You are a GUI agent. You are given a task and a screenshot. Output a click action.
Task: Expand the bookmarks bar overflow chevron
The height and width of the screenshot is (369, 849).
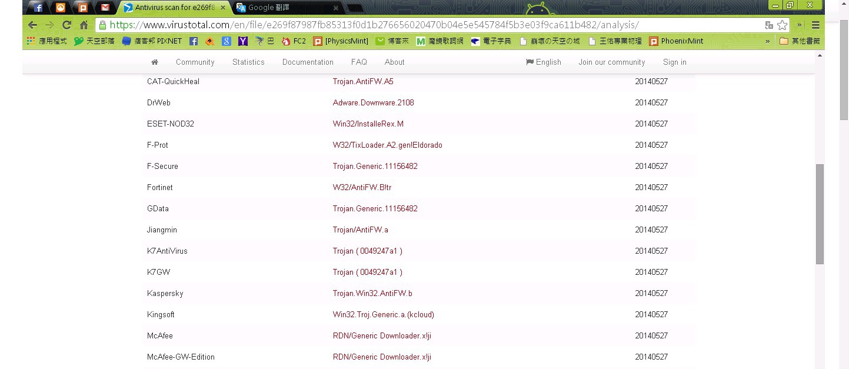[x=767, y=41]
